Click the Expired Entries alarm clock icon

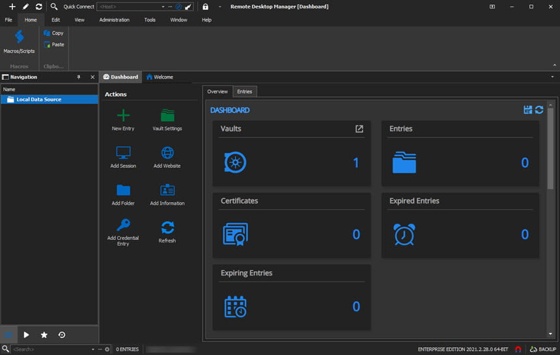tap(404, 234)
